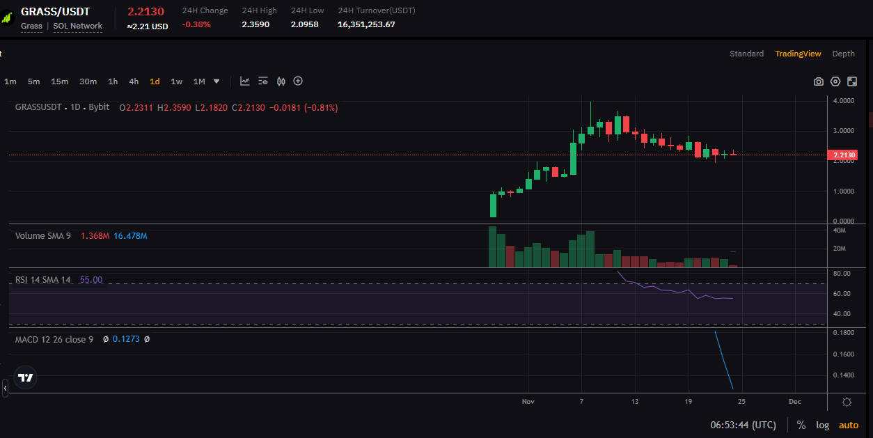Select the 5m timeframe
The height and width of the screenshot is (438, 873).
click(x=33, y=81)
